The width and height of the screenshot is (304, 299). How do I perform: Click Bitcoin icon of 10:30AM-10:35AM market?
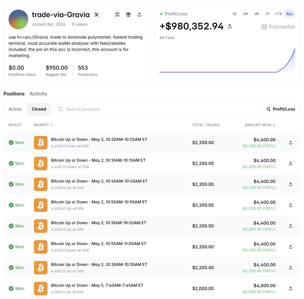pyautogui.click(x=41, y=268)
